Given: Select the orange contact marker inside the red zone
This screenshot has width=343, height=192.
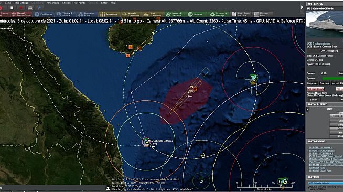Looking at the screenshot, I should coord(195,89).
